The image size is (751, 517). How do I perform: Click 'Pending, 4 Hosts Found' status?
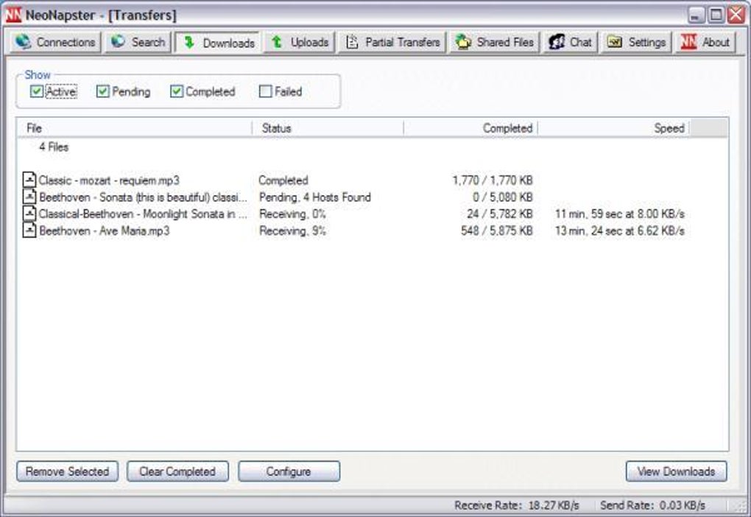315,197
